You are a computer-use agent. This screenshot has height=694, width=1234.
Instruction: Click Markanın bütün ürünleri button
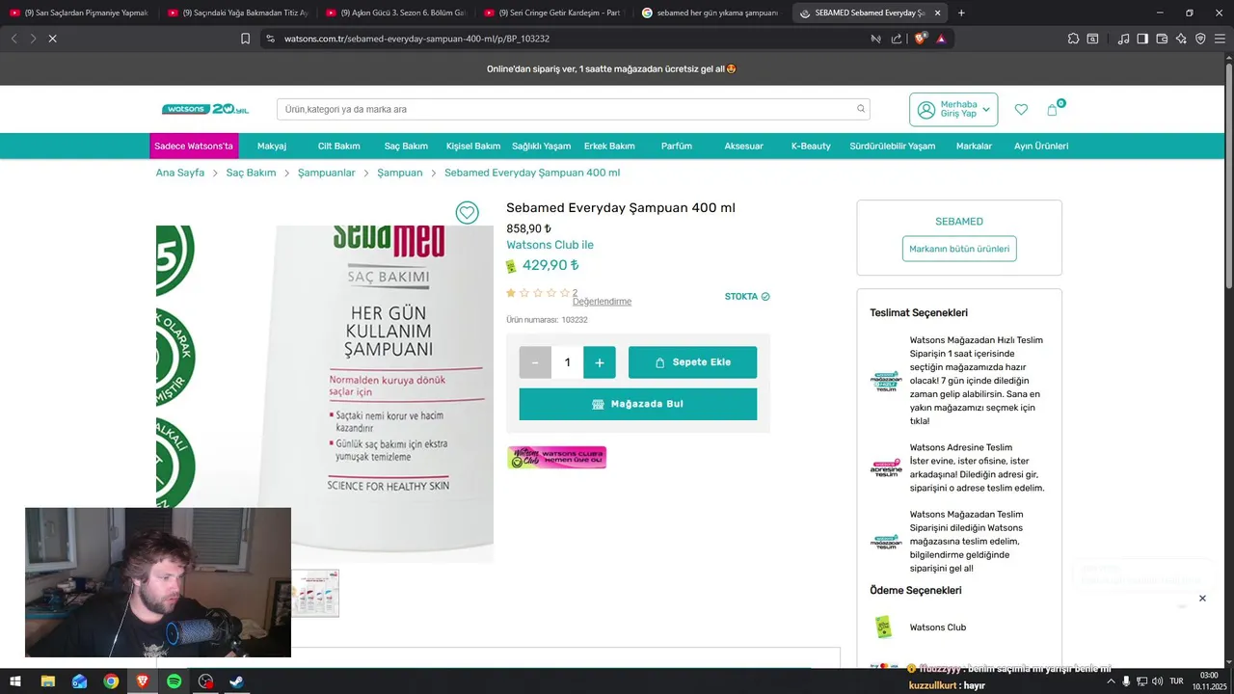[x=959, y=249]
